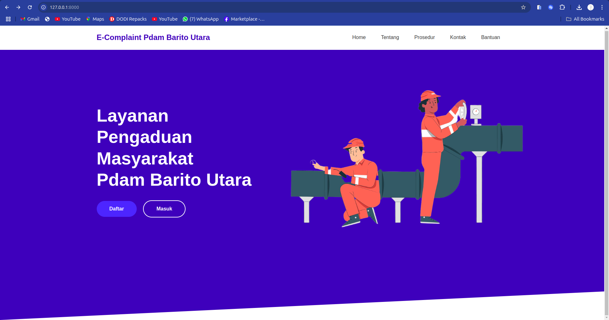
Task: Click the Daftar button
Action: 116,209
